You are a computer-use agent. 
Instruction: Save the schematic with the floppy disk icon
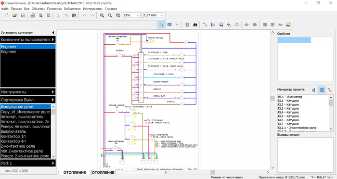click(23, 15)
